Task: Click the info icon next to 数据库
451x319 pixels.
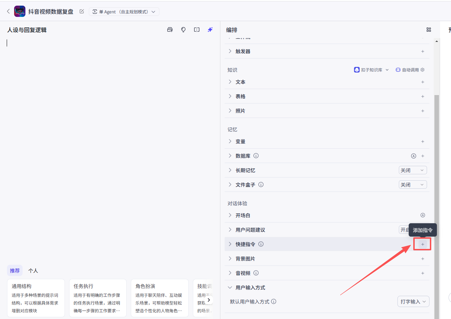Action: [256, 156]
